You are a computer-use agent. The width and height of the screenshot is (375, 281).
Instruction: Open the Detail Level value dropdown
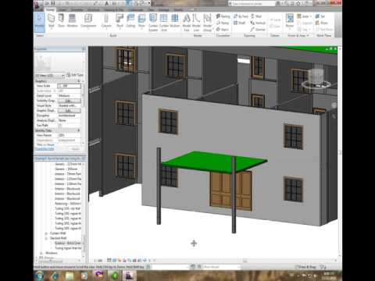(x=69, y=96)
